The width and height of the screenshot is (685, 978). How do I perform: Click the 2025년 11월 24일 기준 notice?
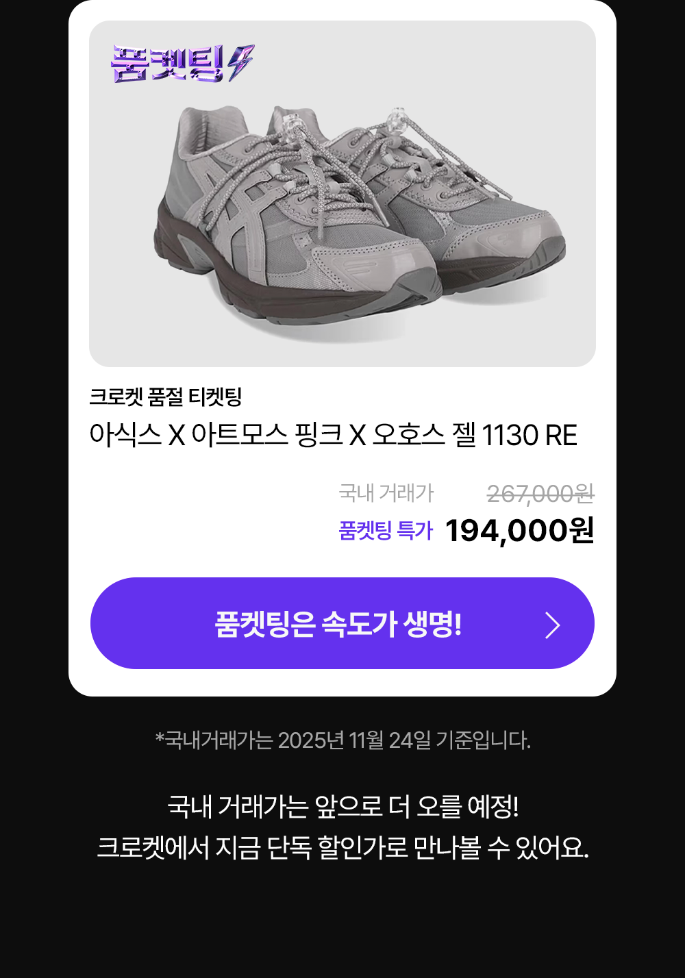(x=342, y=740)
